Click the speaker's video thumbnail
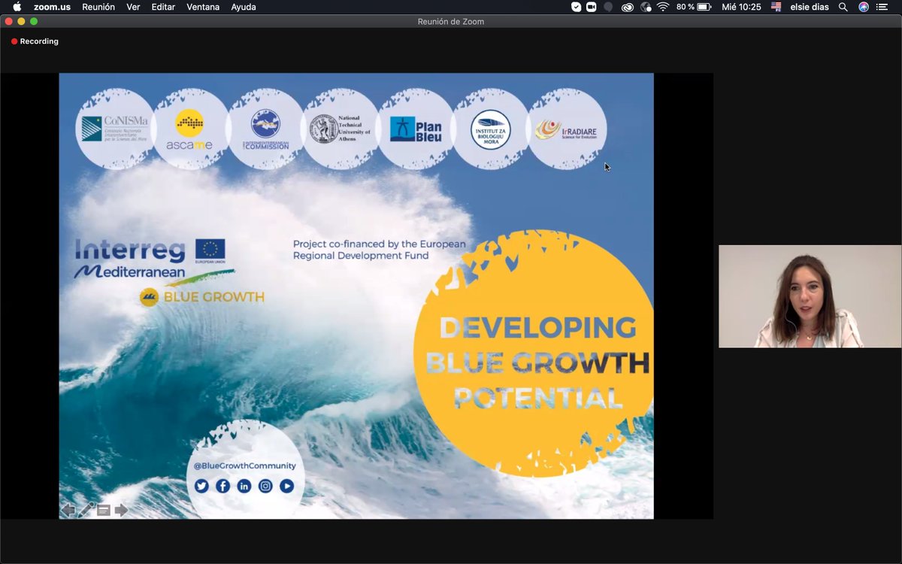This screenshot has height=564, width=902. pos(810,296)
